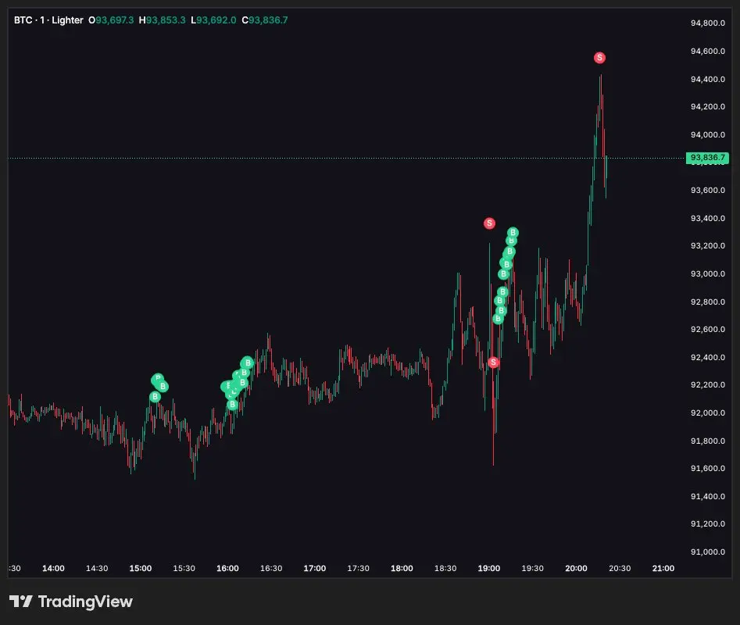Click the sell marker near the 93,400 level
This screenshot has height=625, width=740.
point(489,223)
